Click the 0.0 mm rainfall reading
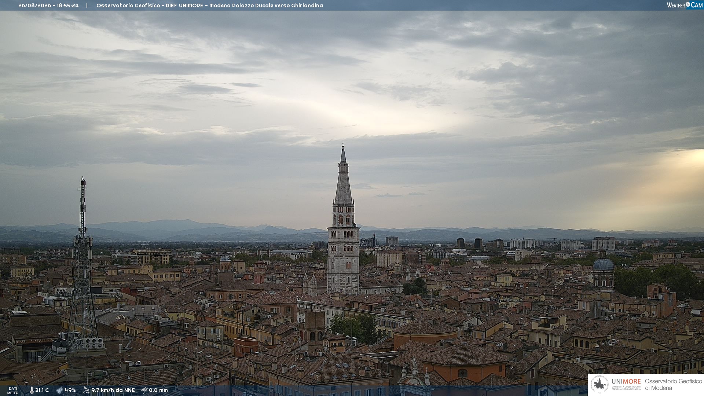 pos(158,390)
